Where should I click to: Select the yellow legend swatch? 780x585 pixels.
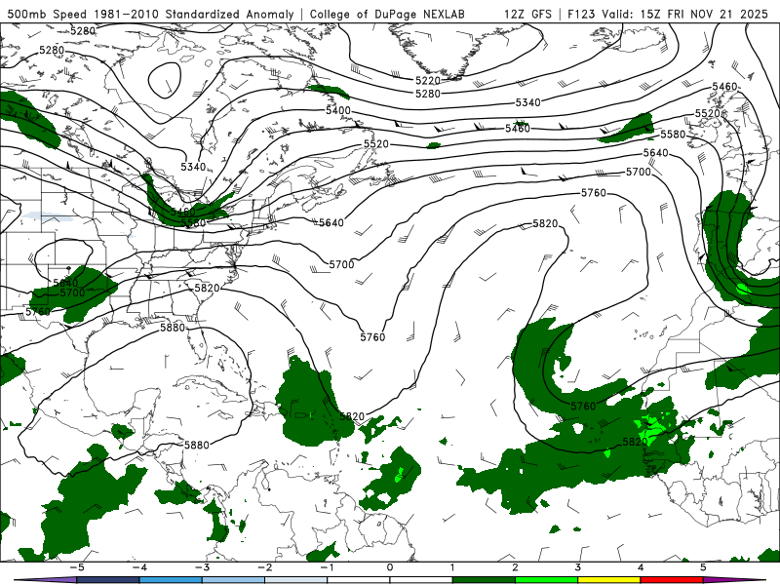[x=608, y=580]
